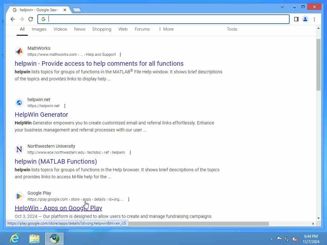Select the All search tab
The height and width of the screenshot is (245, 327).
coord(22,29)
